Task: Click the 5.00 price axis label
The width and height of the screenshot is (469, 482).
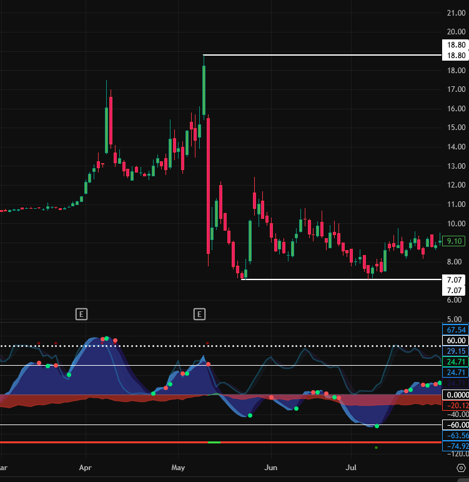Action: [455, 319]
